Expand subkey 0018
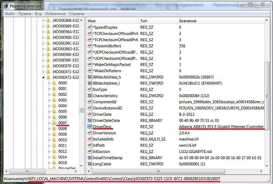Viewport: 273px width, 184px height. pos(49,163)
